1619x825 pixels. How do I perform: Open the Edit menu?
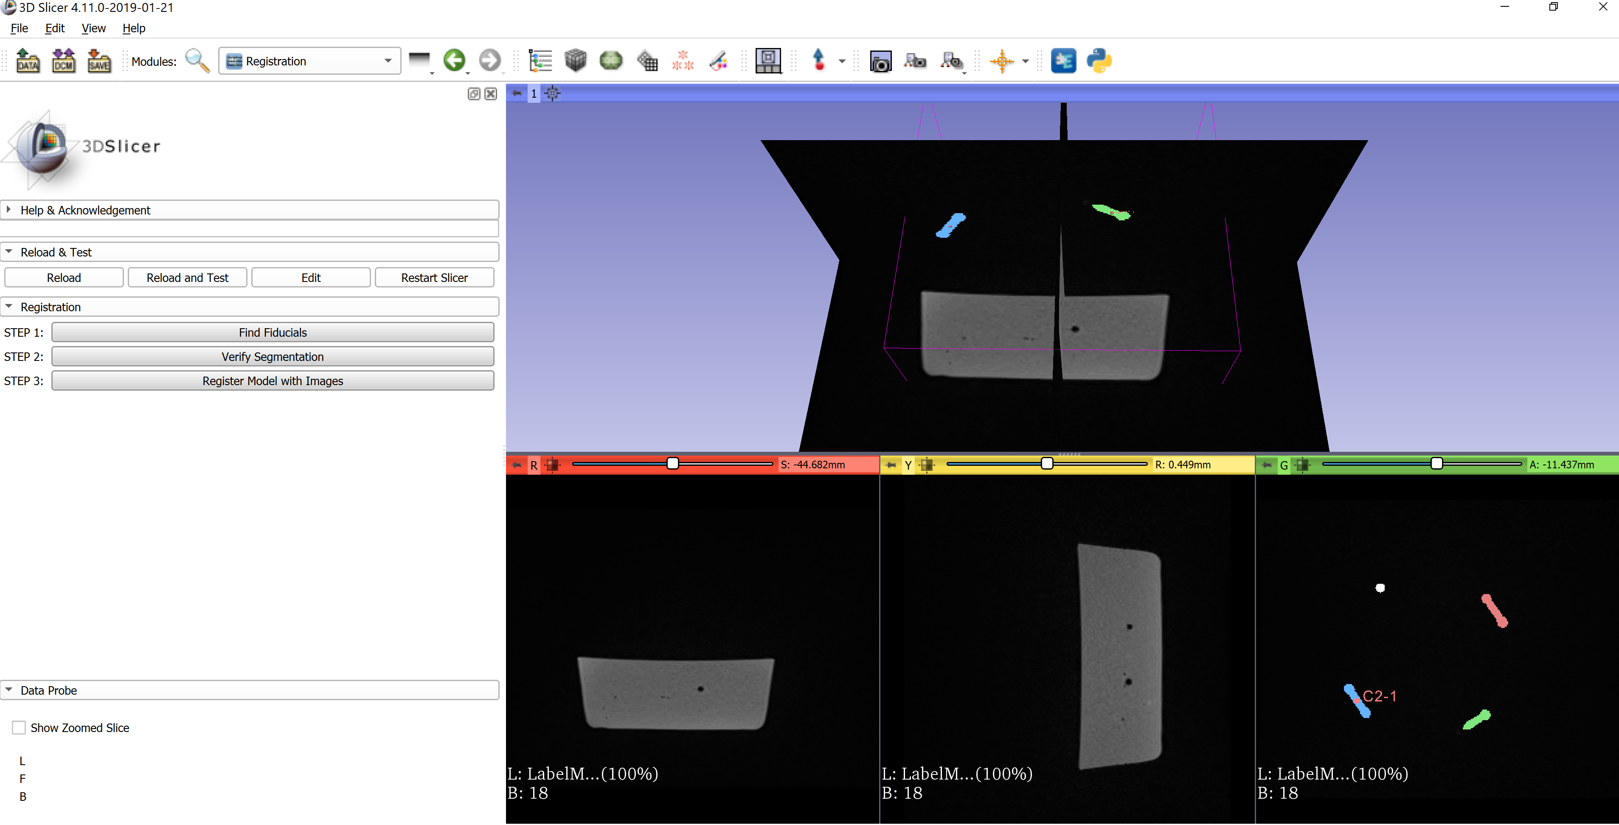click(55, 28)
